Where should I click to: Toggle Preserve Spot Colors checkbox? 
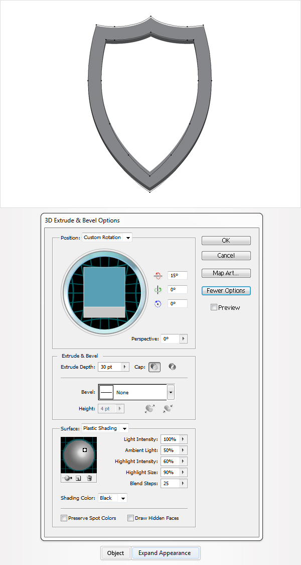coord(64,518)
